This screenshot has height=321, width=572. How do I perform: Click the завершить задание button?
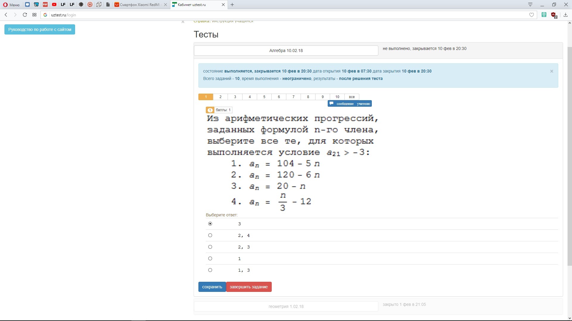[249, 287]
